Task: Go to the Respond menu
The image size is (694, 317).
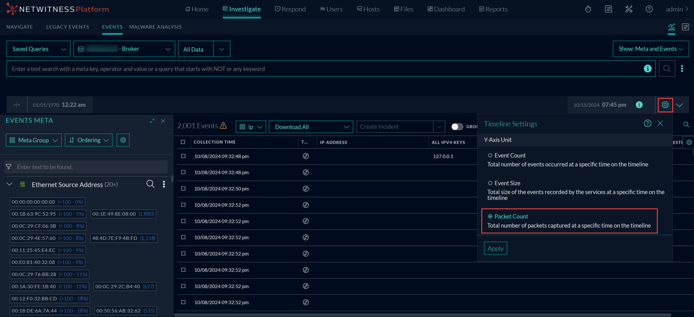Action: [290, 9]
